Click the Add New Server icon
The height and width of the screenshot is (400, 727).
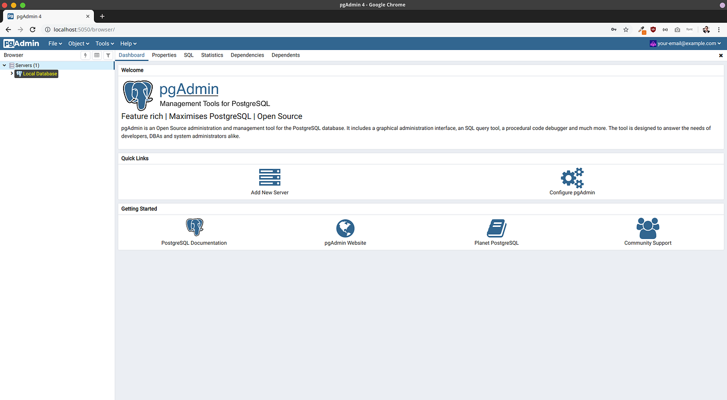269,177
